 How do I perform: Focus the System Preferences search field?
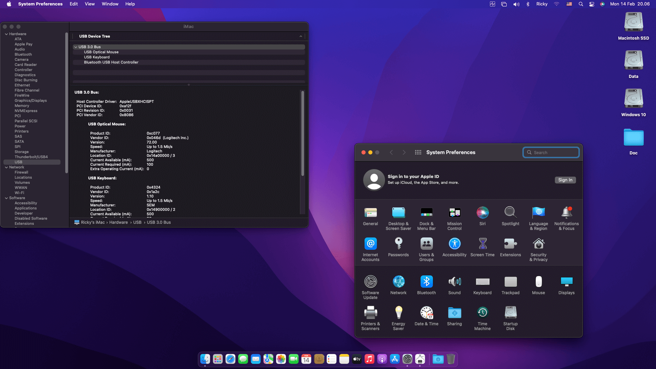[551, 152]
